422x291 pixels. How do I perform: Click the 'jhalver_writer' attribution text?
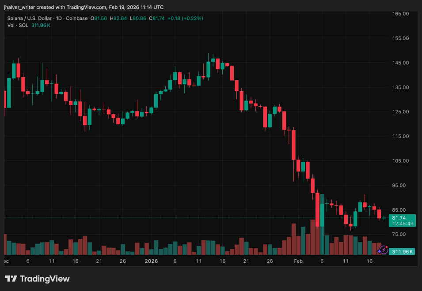click(19, 7)
